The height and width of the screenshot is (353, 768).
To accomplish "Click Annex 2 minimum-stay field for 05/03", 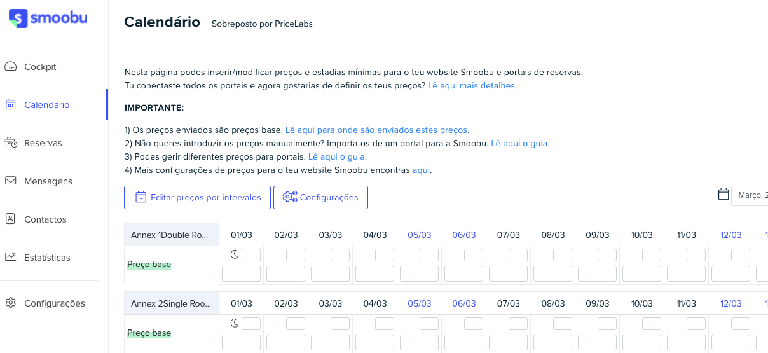I will [429, 324].
